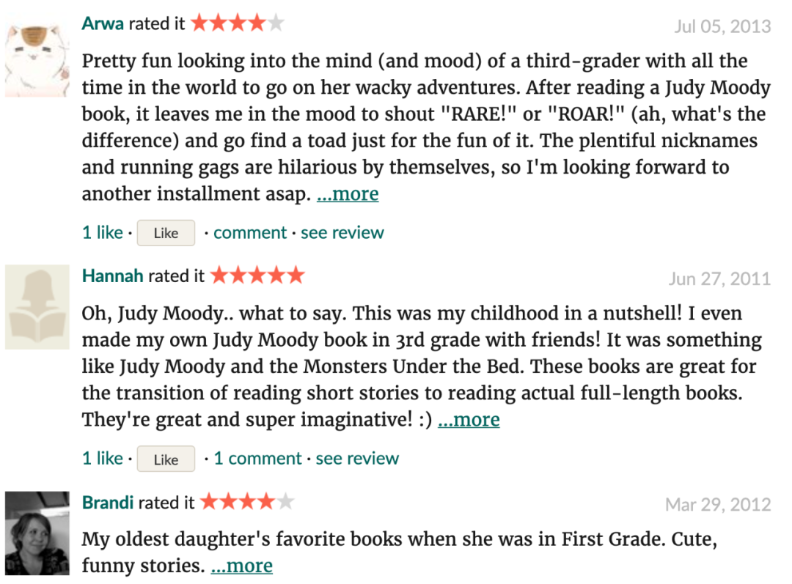Viewport: 792px width, 584px height.
Task: Open Brandi's profile name link
Action: [x=108, y=503]
